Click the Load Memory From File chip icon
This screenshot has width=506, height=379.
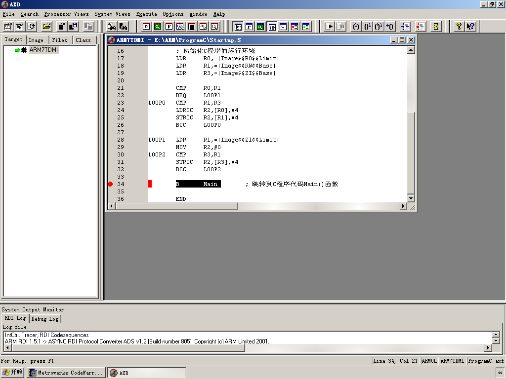pyautogui.click(x=62, y=27)
